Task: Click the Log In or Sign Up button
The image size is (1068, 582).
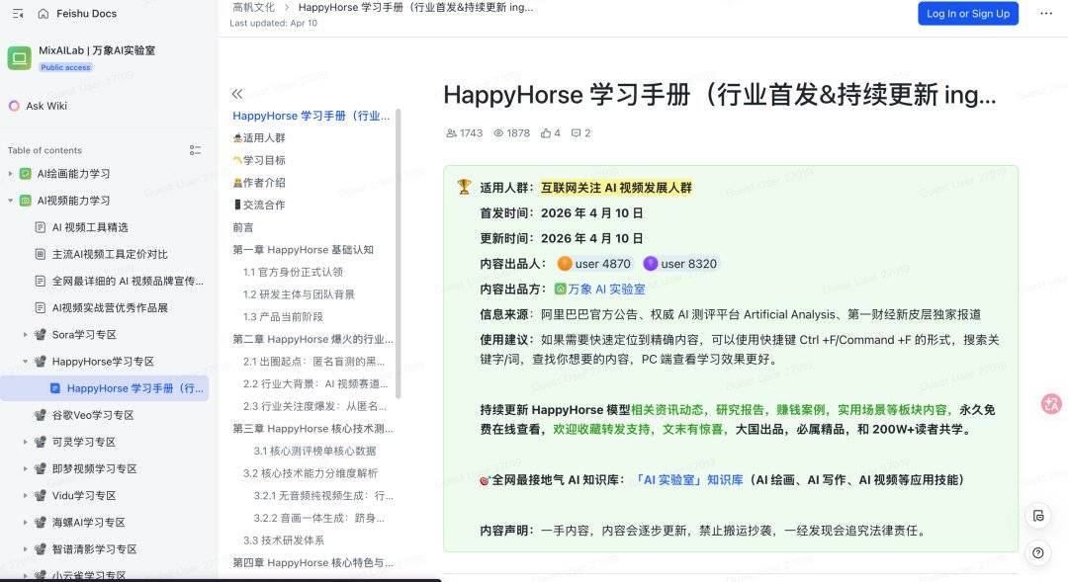Action: pyautogui.click(x=968, y=14)
